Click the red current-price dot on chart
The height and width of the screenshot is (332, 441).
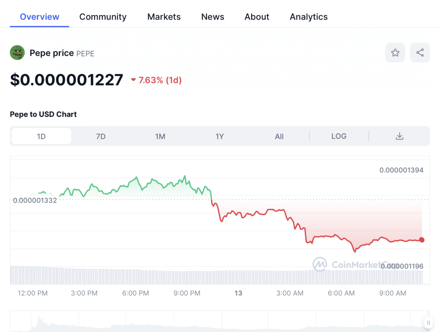(422, 240)
